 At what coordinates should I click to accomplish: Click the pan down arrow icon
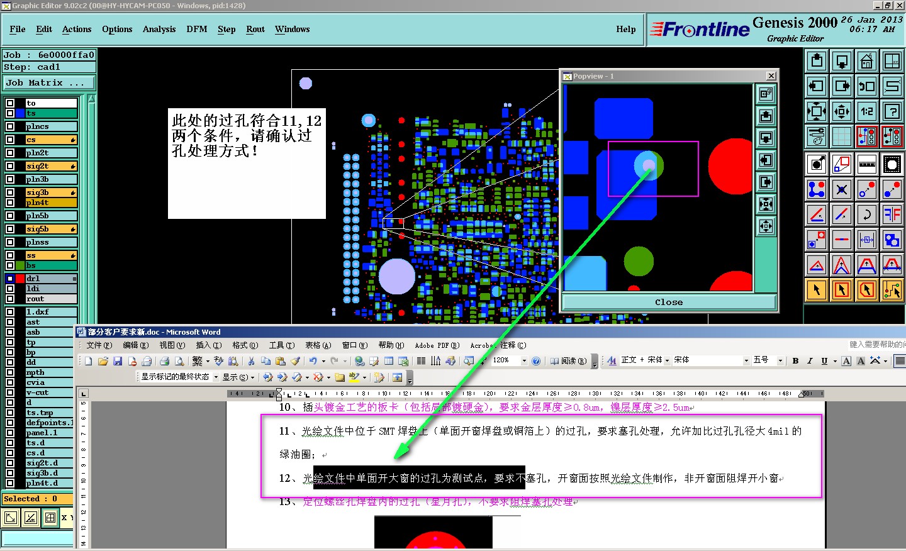point(842,61)
